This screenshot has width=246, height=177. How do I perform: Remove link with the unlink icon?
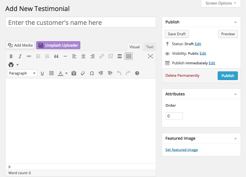(x=111, y=56)
